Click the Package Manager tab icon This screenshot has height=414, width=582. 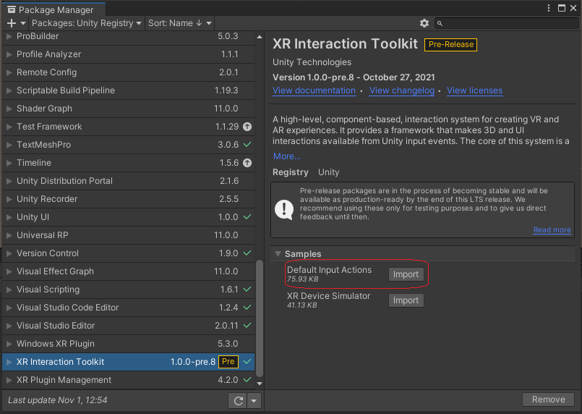[12, 9]
